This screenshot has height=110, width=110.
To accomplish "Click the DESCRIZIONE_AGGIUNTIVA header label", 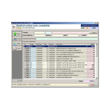I will point(90,25).
